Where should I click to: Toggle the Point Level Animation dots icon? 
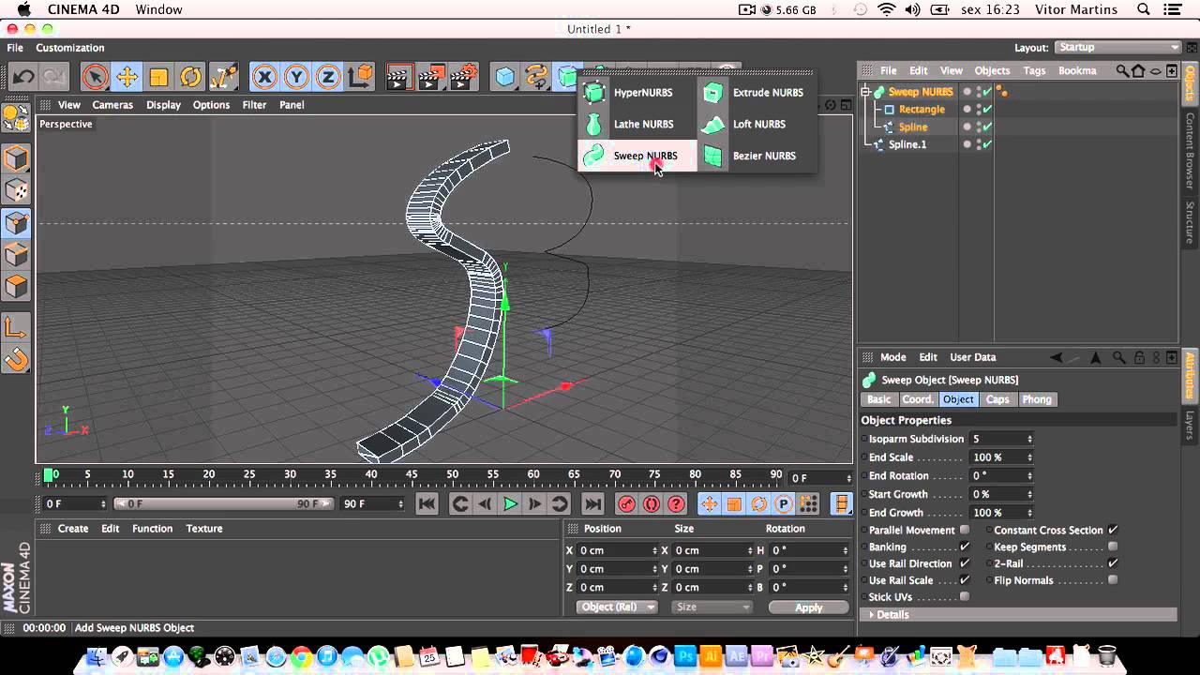click(x=807, y=504)
